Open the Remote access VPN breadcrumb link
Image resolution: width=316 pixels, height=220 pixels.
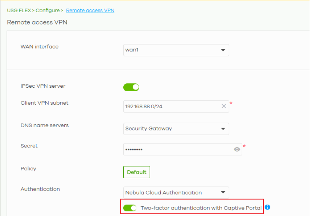pos(91,10)
